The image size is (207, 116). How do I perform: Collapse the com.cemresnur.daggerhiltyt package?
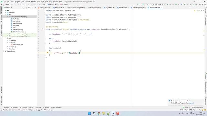click(7, 17)
